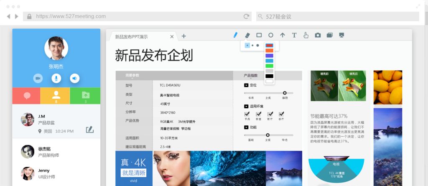Click the TCL D49A561U model value
The image size is (428, 186).
click(x=170, y=85)
